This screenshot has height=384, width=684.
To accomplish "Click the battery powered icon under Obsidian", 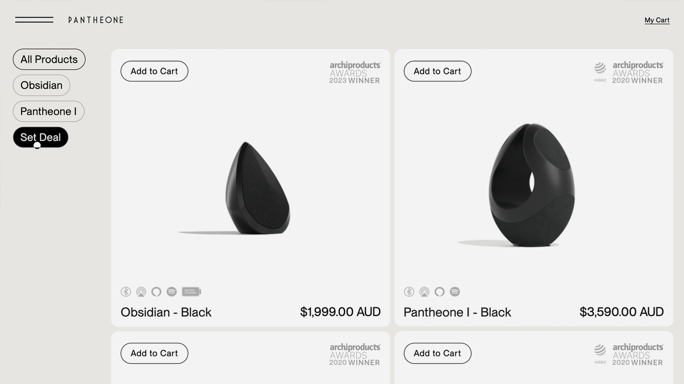I will (191, 291).
